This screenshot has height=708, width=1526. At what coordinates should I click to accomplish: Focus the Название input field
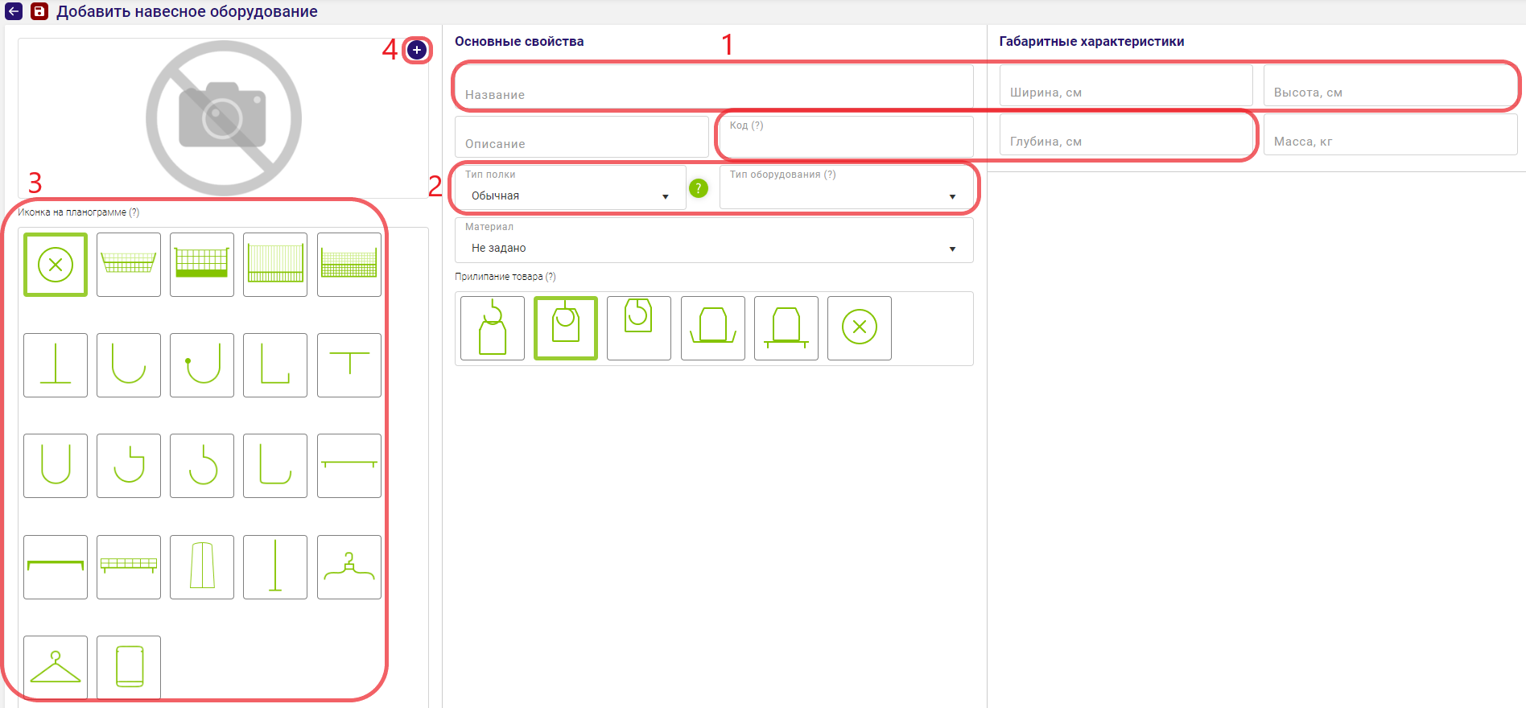tap(714, 86)
